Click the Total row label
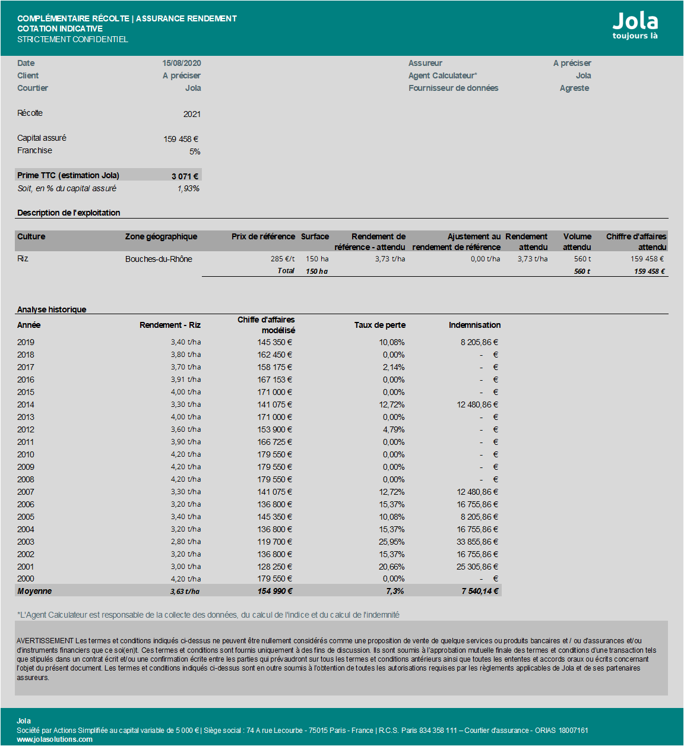684x746 pixels. pos(286,271)
